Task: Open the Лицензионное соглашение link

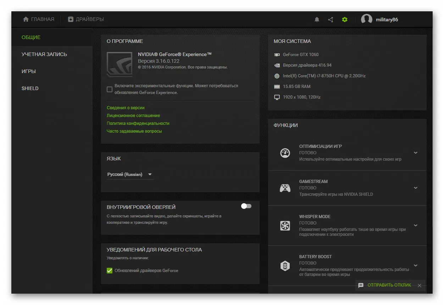Action: 133,116
